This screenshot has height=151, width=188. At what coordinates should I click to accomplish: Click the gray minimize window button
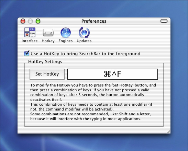tap(30, 21)
